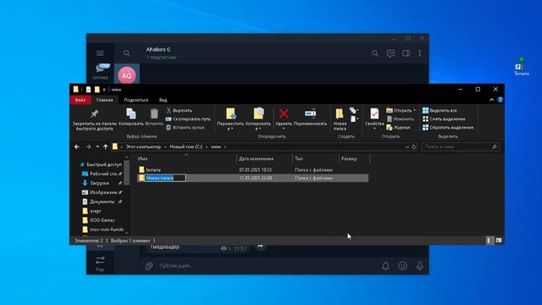This screenshot has height=305, width=542.
Task: Open the Файл (File) ribbon menu
Action: pyautogui.click(x=80, y=100)
